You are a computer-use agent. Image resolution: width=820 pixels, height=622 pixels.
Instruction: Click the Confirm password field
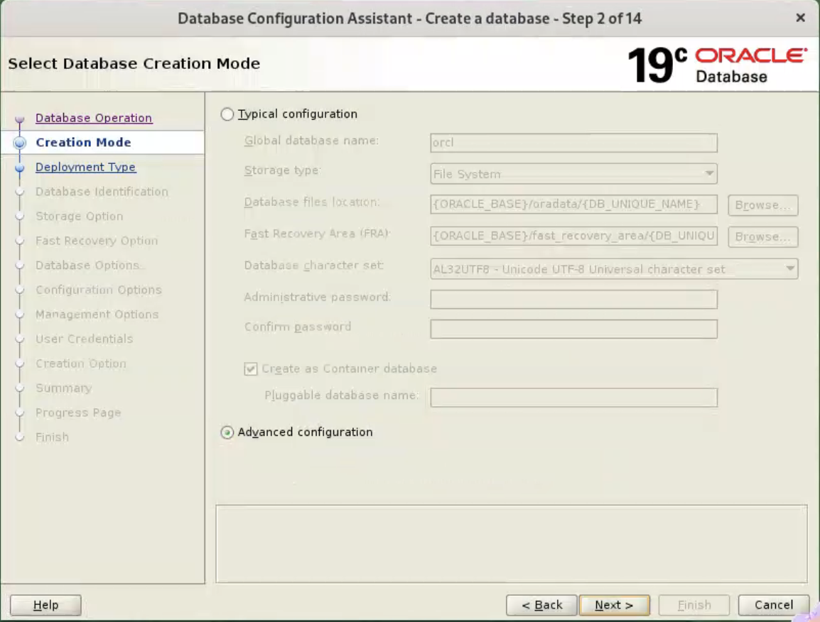pyautogui.click(x=573, y=329)
